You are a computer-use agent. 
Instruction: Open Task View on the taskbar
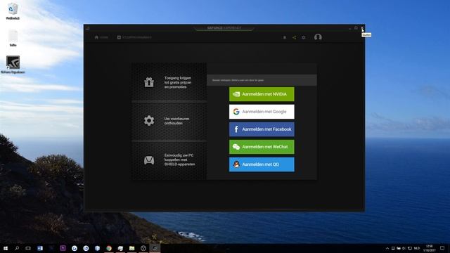coord(28,248)
